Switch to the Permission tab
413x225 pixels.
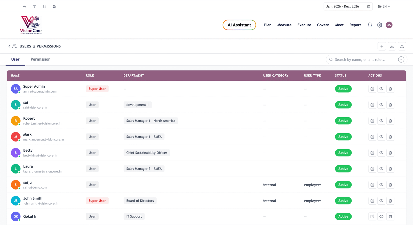41,59
